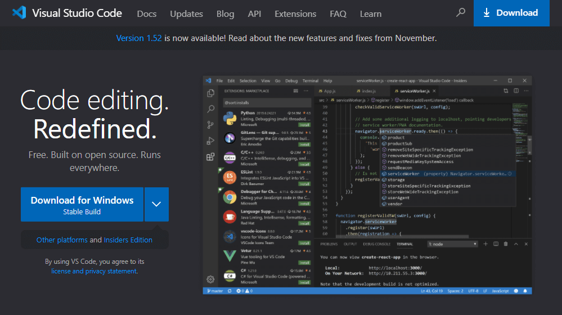
Task: Open the Explorer files icon in the activity bar
Action: pos(210,93)
